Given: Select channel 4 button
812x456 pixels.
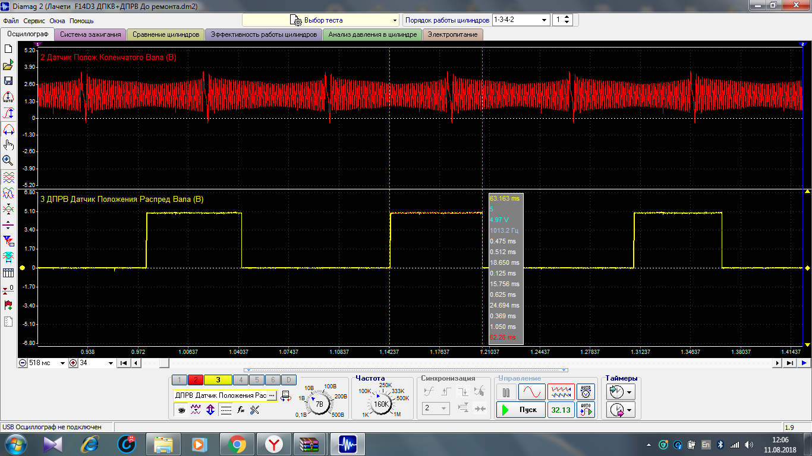Looking at the screenshot, I should [241, 380].
